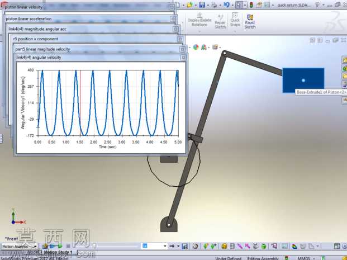
Task: Click the Apply Scene icon
Action: point(204,47)
